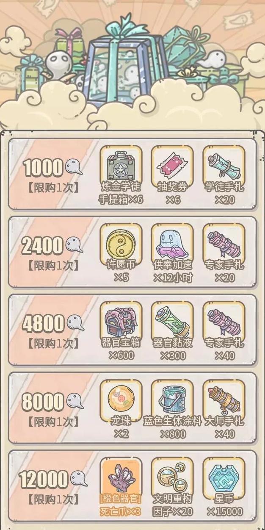Tap the 器官黏液 green vial icon
Viewport: 265px width, 530px height.
[172, 322]
